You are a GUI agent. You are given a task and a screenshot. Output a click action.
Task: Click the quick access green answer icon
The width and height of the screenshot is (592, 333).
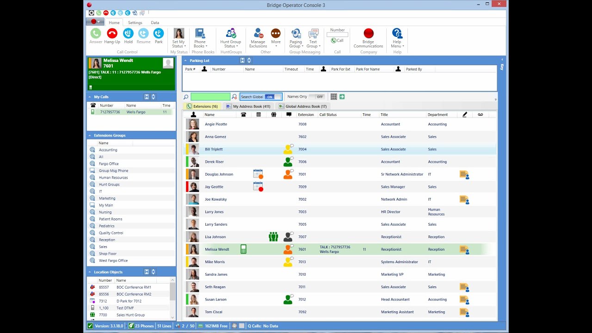pyautogui.click(x=99, y=13)
